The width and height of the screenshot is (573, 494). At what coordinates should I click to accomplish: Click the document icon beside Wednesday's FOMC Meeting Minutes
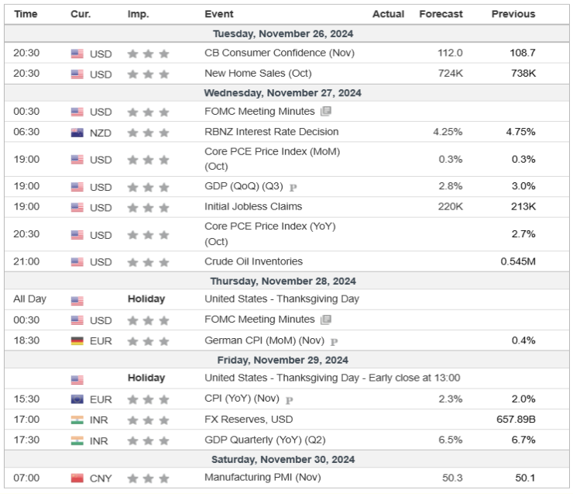[326, 112]
